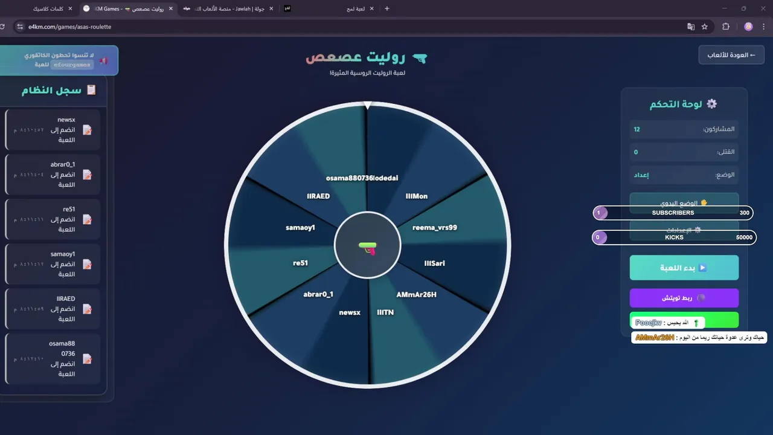
Task: Click the سجل النظام log heading
Action: (x=52, y=90)
